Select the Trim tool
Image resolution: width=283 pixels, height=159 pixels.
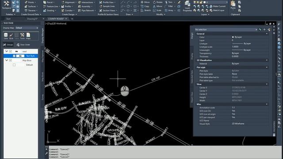[x=169, y=2]
